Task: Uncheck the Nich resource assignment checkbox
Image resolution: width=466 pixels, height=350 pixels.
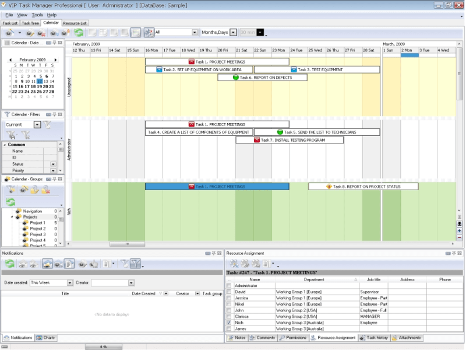Action: pos(229,323)
